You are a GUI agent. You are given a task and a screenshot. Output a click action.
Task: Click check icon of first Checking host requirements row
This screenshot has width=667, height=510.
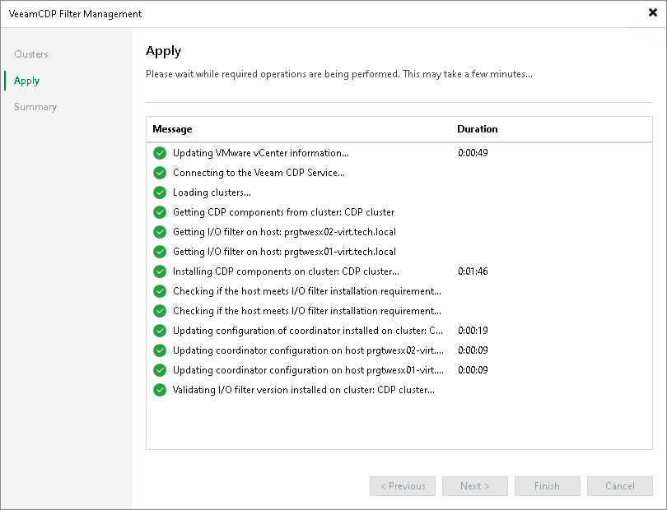click(160, 291)
